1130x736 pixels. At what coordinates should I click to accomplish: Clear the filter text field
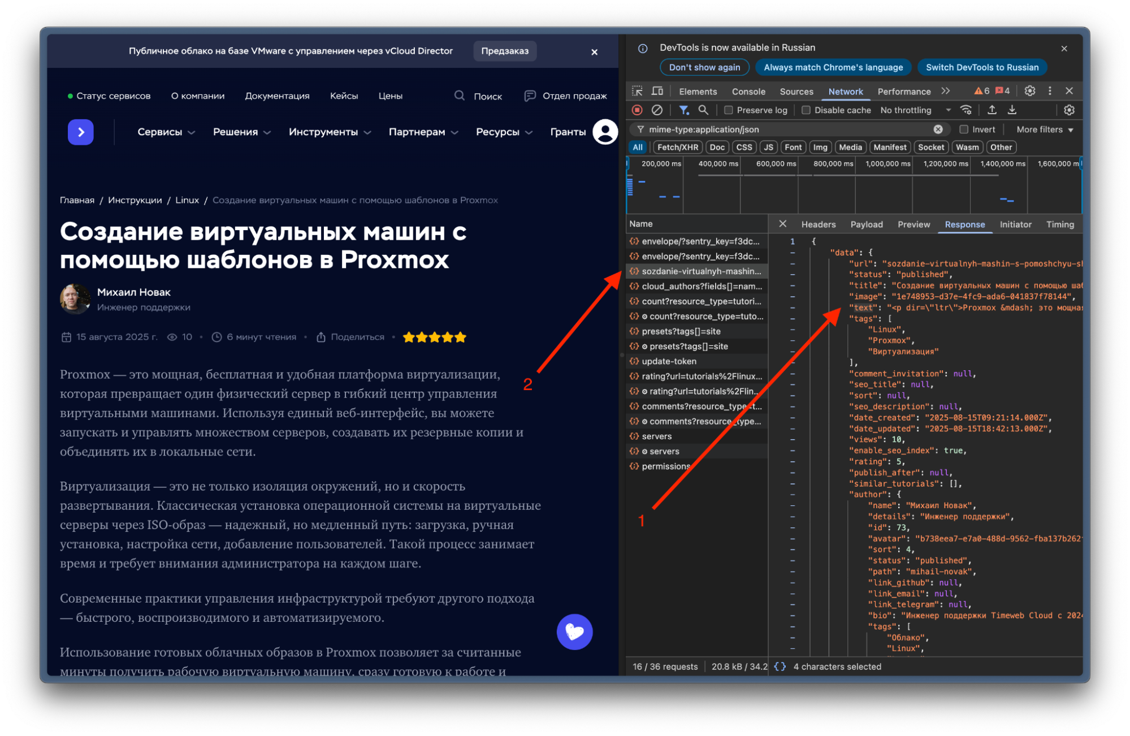938,129
